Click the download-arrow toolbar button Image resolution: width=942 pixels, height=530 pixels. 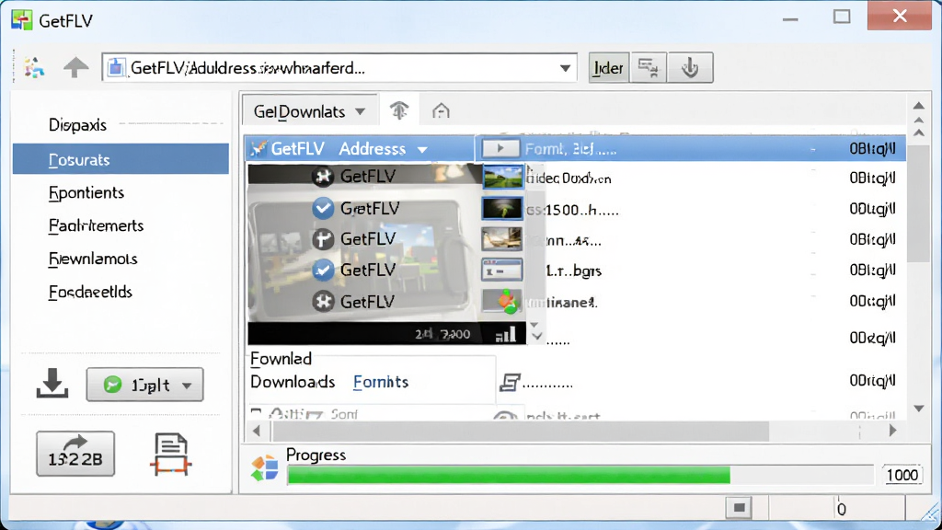click(x=690, y=68)
